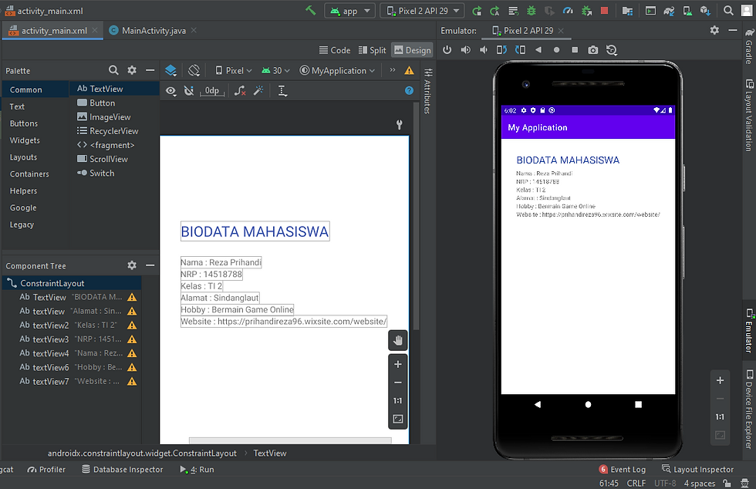756x489 pixels.
Task: Open the API 30 version dropdown
Action: point(276,70)
